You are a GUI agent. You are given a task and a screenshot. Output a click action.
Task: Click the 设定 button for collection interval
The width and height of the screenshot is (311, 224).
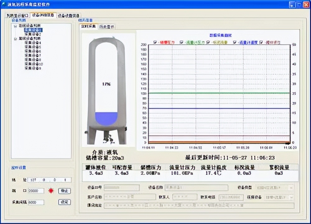(64, 202)
